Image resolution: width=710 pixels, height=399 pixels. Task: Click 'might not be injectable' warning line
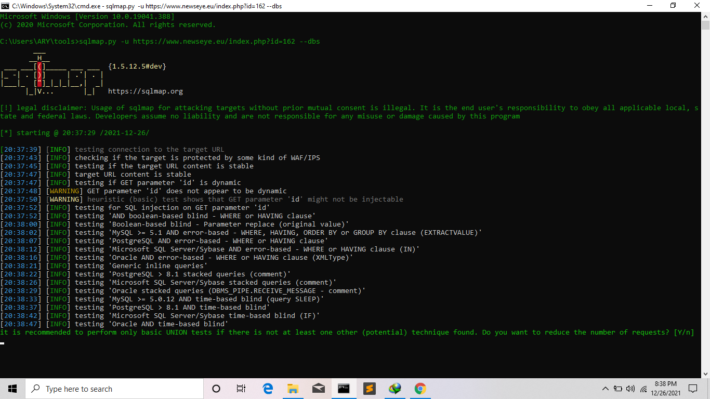pos(202,199)
